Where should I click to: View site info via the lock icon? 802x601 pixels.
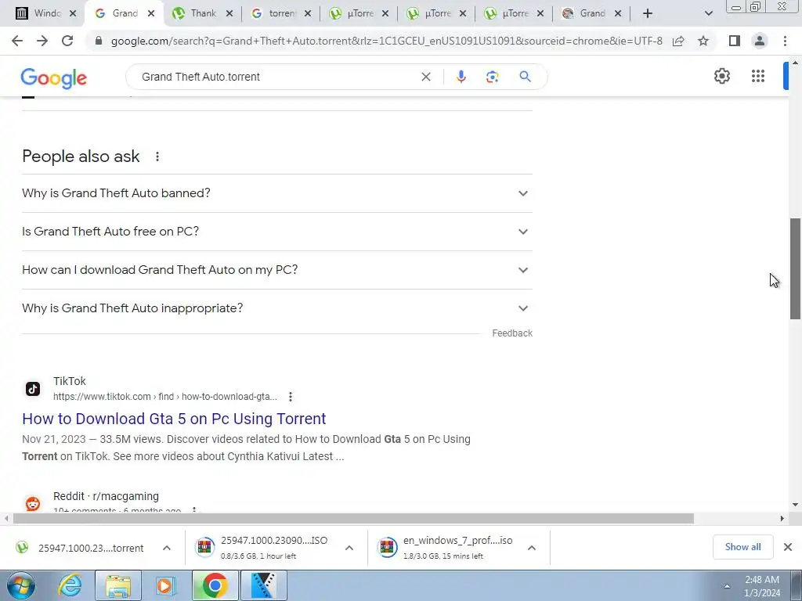99,41
